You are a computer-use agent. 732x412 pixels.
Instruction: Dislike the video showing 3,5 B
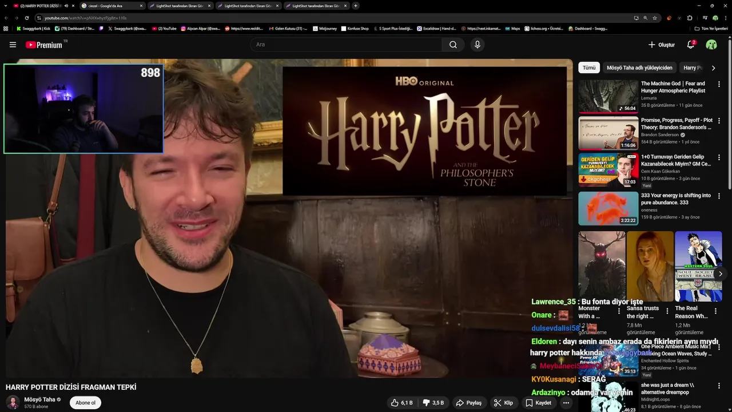(433, 403)
